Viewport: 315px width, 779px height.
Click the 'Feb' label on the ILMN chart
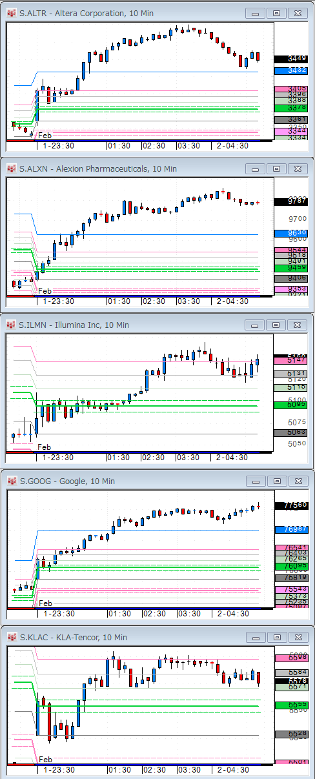click(x=45, y=447)
